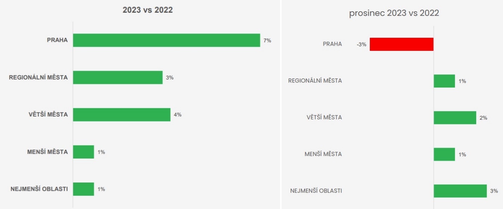Click the 3% REGIONÁLNÍ MĚSTA bar in full-year chart
This screenshot has width=503, height=209.
point(118,77)
